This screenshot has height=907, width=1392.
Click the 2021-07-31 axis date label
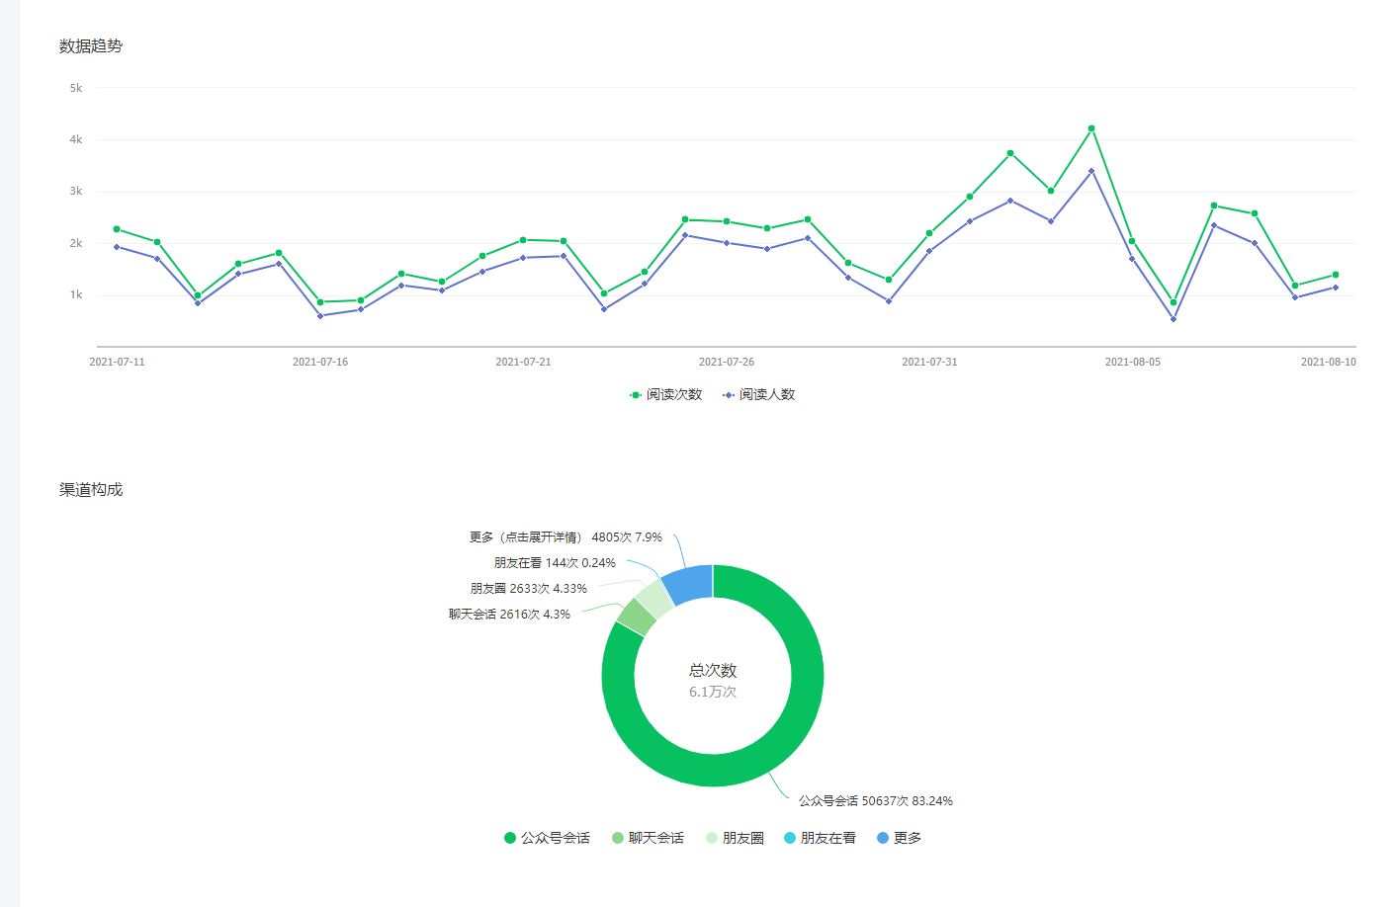pos(929,362)
